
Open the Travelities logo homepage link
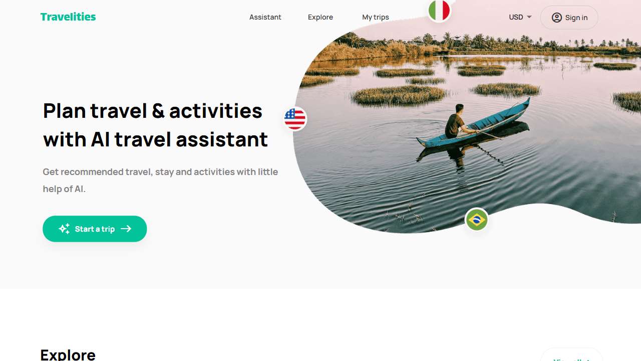pyautogui.click(x=68, y=17)
